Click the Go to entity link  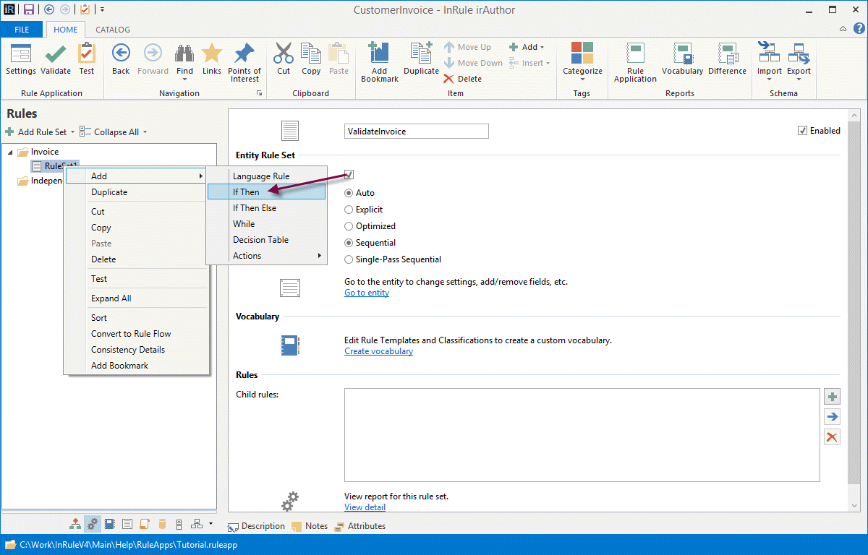[x=366, y=293]
